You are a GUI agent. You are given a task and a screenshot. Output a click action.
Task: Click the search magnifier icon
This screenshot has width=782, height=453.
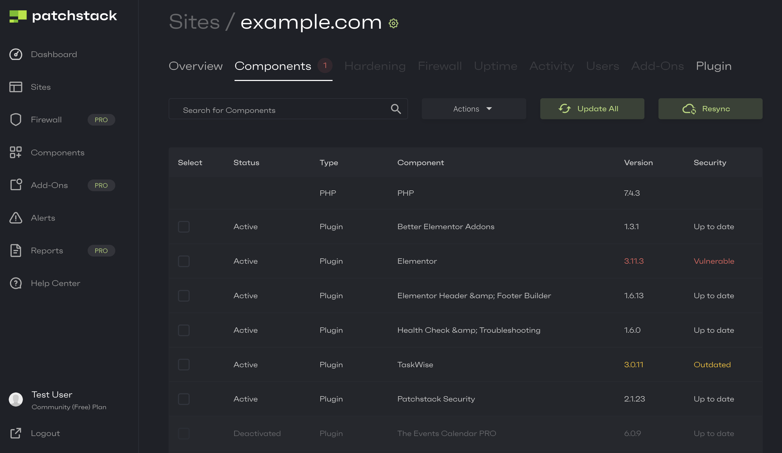(396, 109)
